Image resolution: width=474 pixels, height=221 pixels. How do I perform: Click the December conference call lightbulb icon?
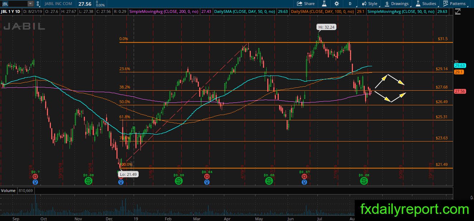121,182
